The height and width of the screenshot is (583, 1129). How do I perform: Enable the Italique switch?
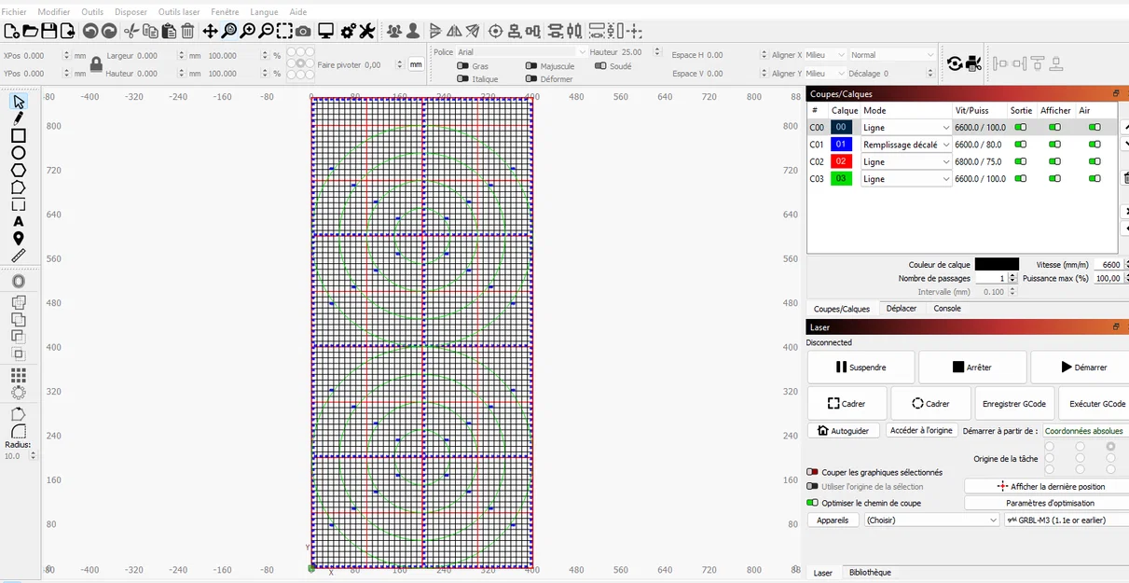[462, 79]
